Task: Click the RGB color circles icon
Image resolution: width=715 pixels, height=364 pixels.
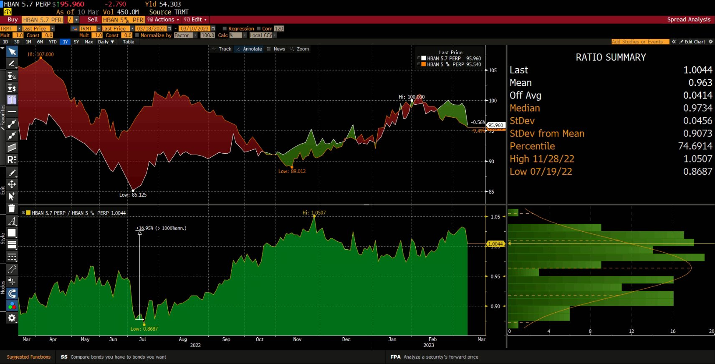Action: [x=12, y=306]
